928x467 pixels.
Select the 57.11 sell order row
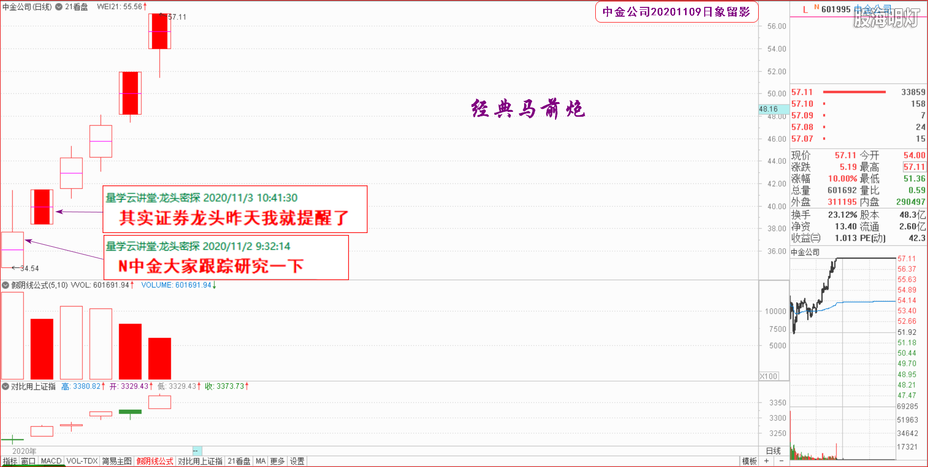coord(858,92)
